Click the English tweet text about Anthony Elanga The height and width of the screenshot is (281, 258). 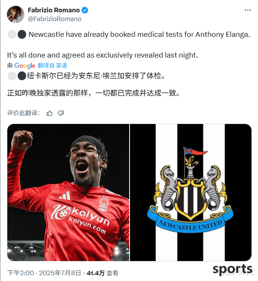[x=139, y=35]
